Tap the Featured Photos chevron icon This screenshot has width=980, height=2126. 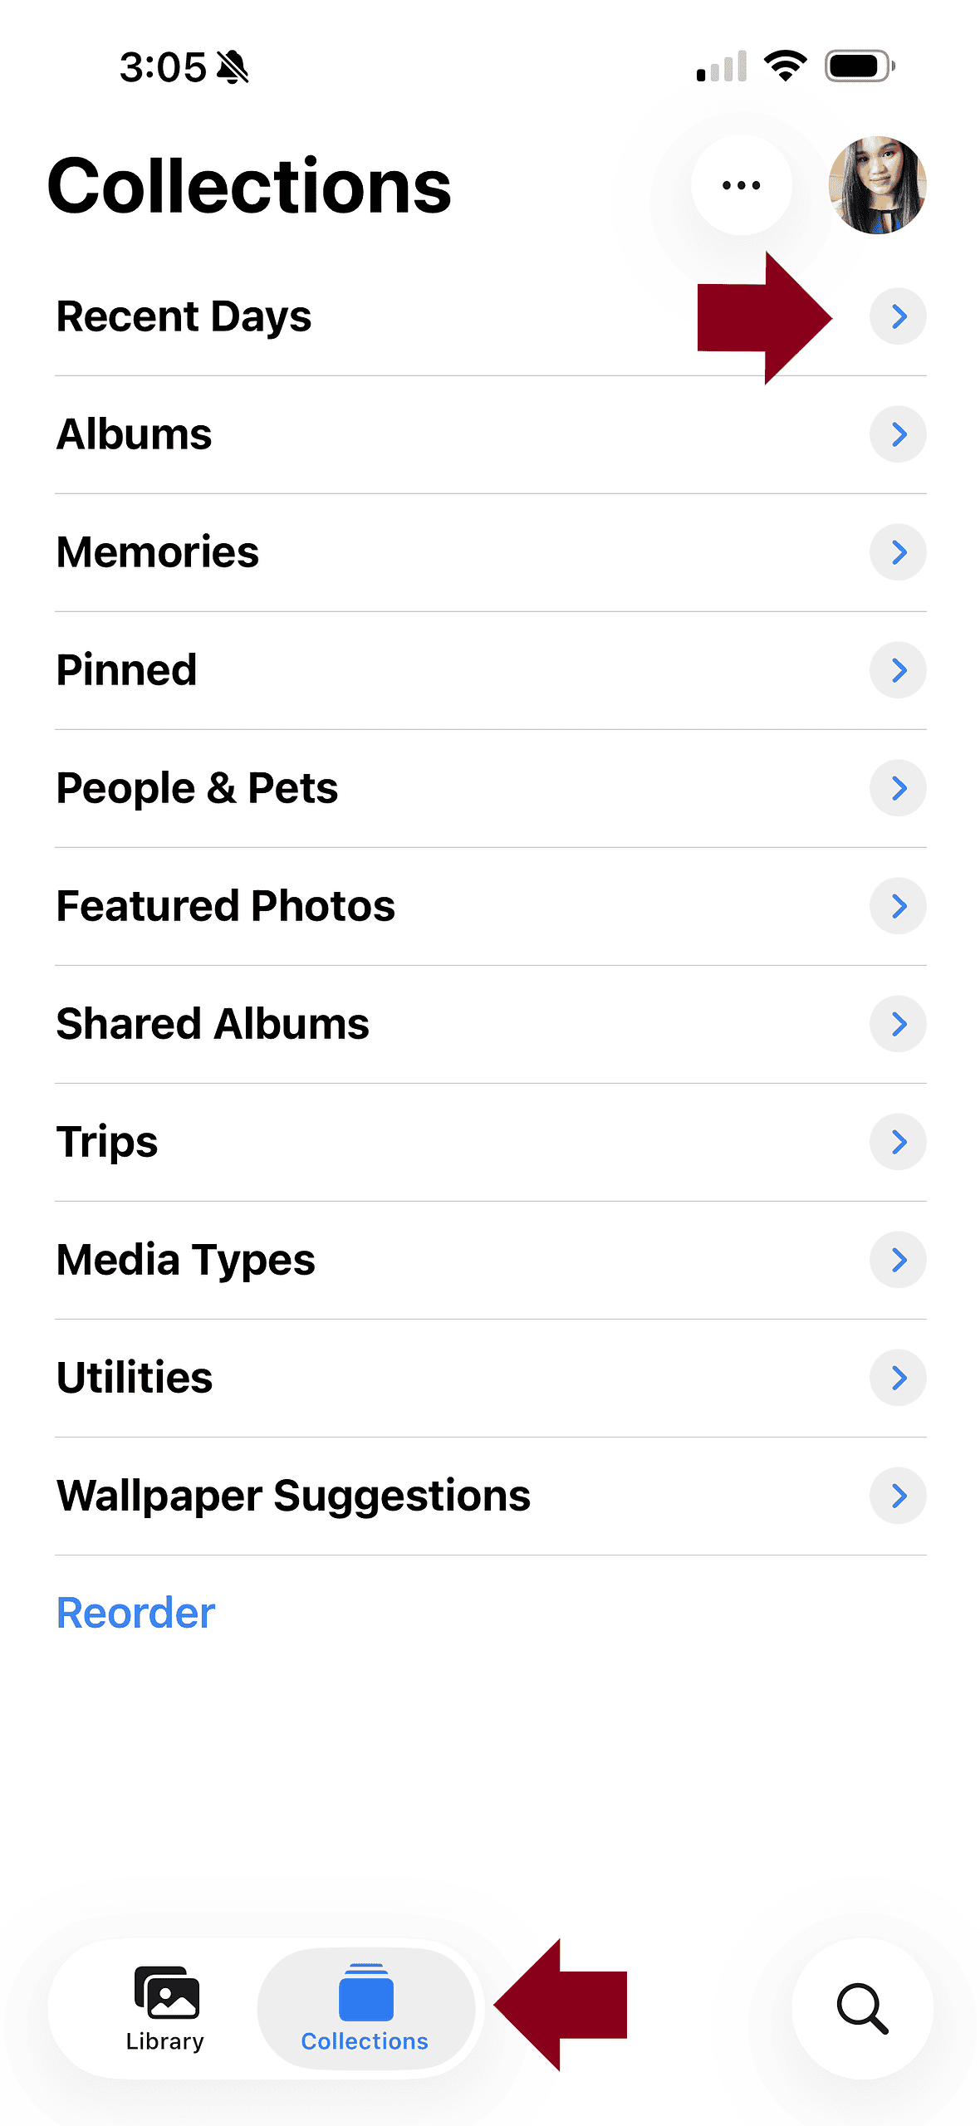tap(898, 906)
